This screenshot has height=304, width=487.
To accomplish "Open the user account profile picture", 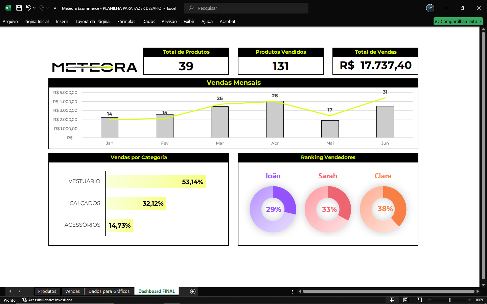I will point(430,8).
